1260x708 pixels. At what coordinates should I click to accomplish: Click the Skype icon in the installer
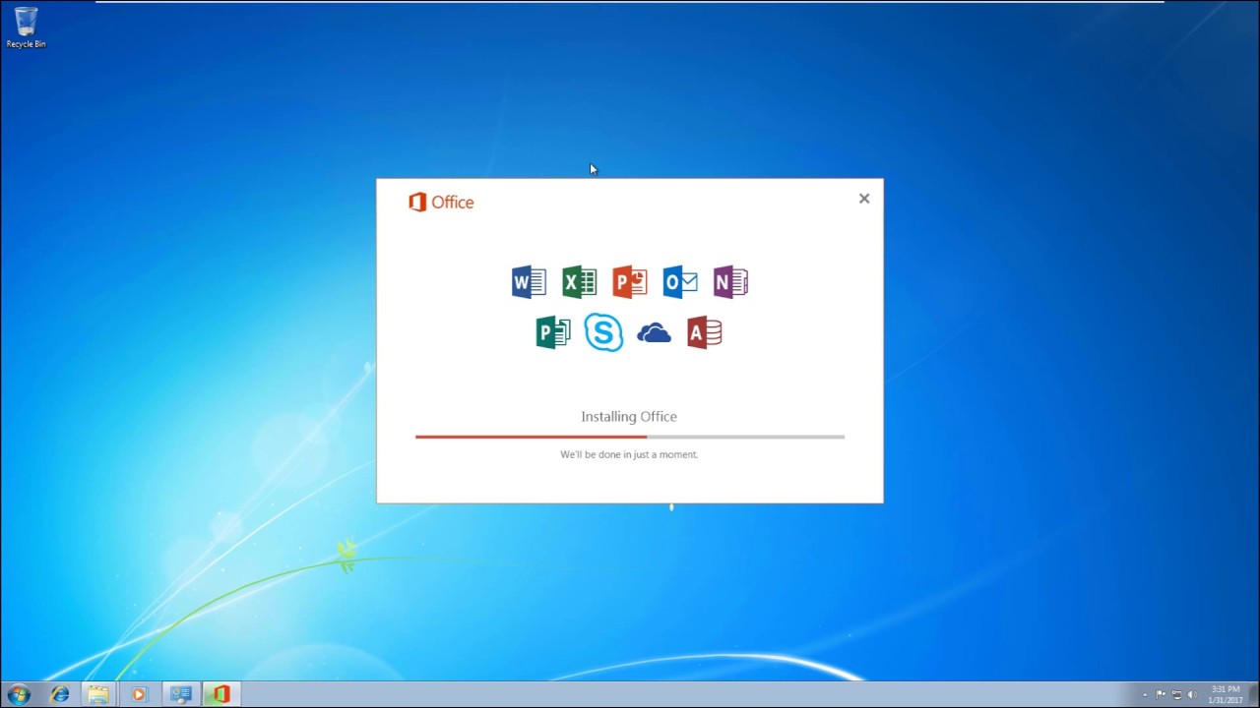(603, 332)
